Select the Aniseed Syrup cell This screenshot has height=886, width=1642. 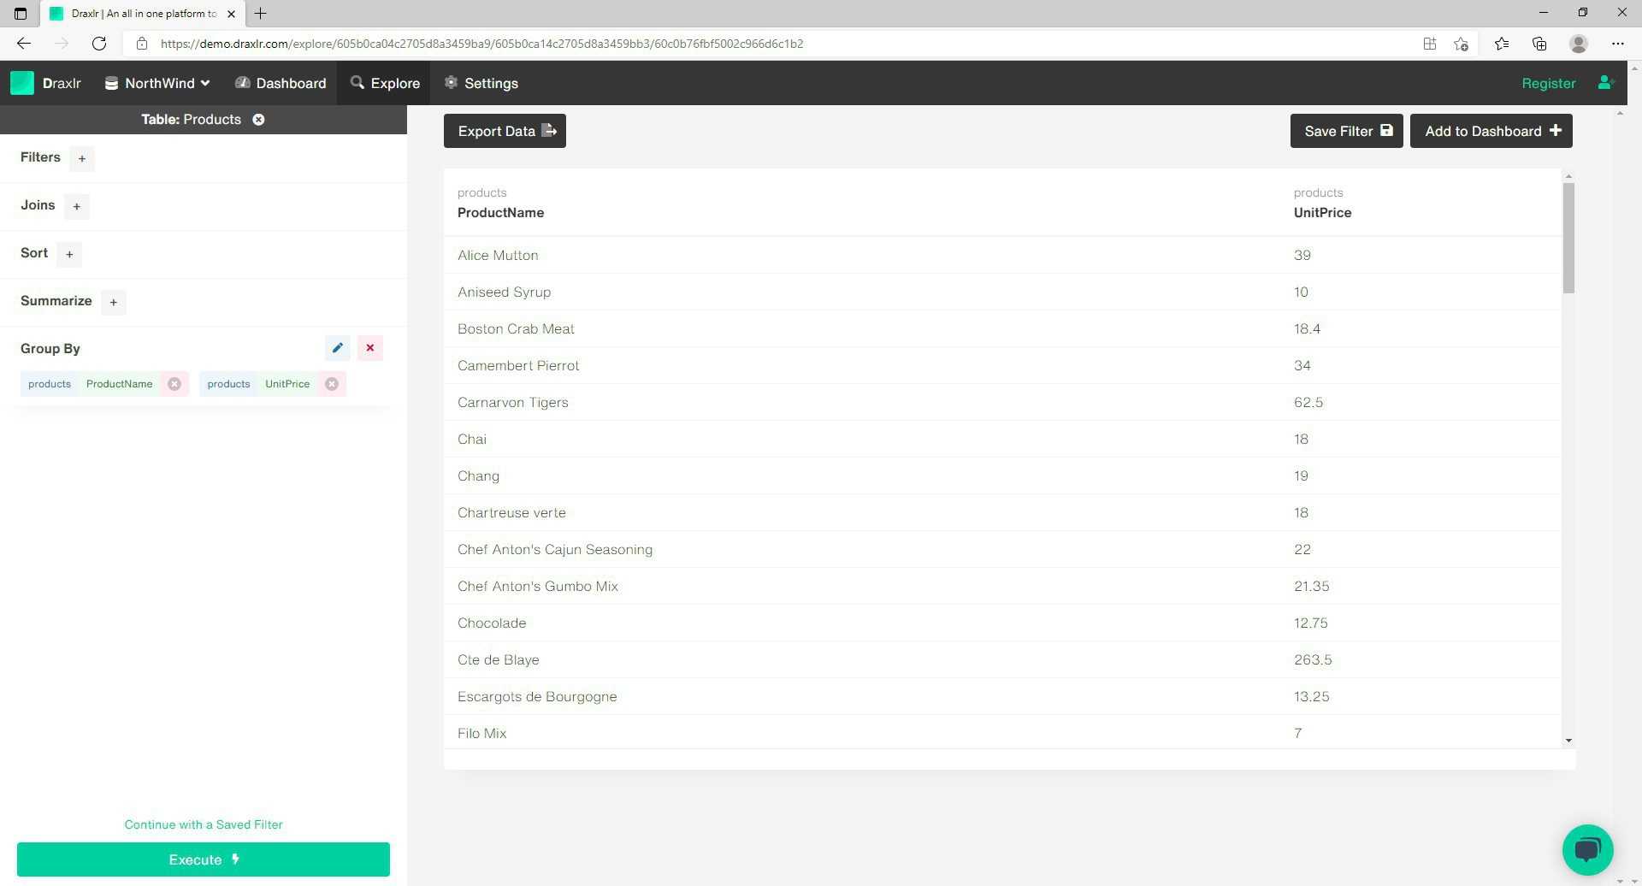504,292
